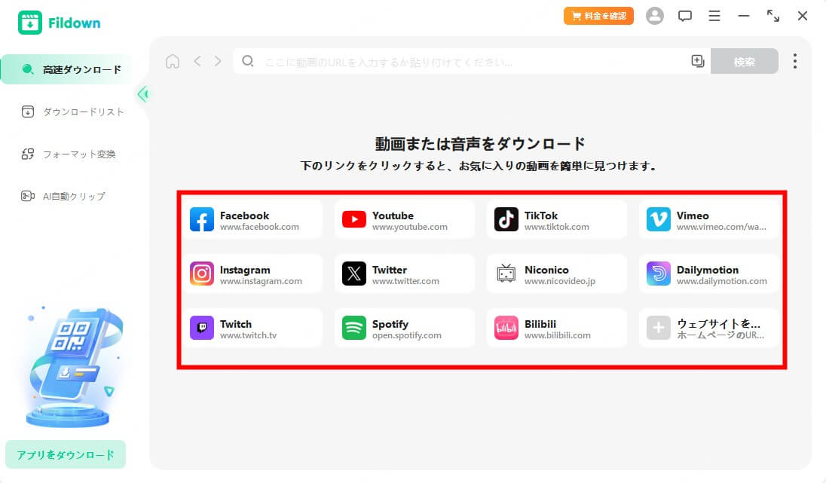The height and width of the screenshot is (483, 826).
Task: Open the Bilibili site shortcut
Action: pyautogui.click(x=557, y=329)
